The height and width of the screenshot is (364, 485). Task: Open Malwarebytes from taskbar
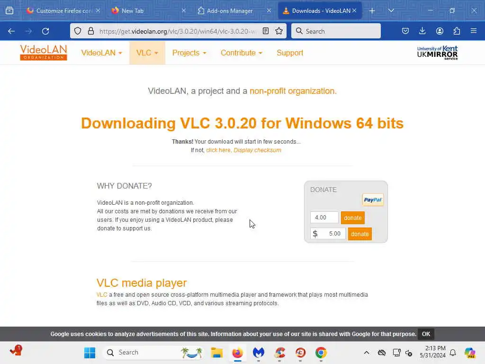(259, 353)
